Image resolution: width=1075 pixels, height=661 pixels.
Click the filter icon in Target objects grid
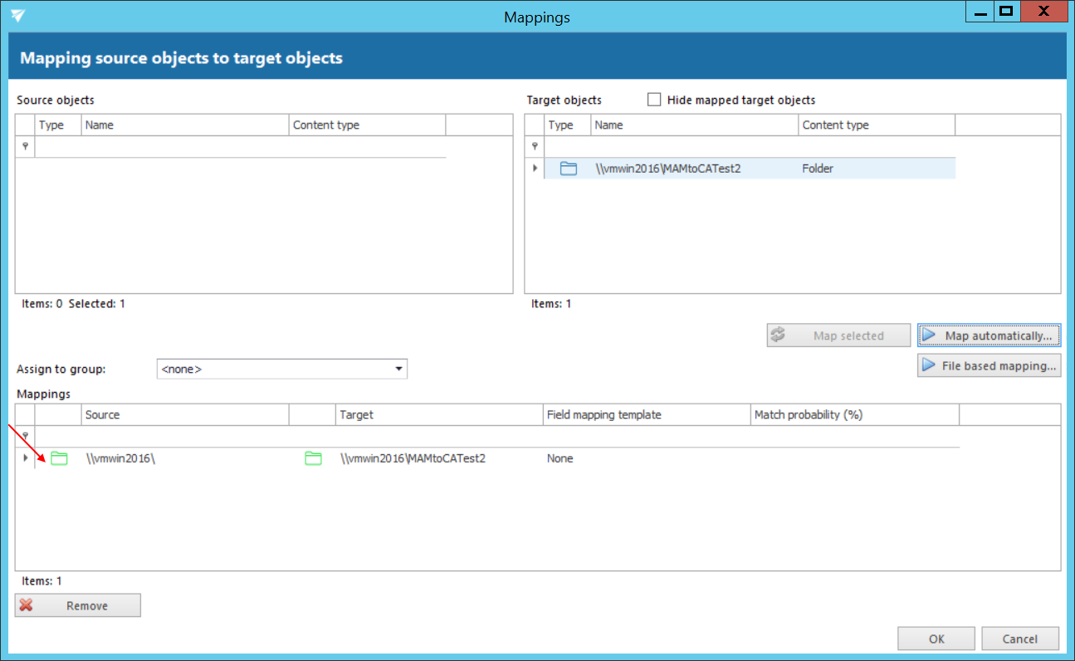[535, 147]
